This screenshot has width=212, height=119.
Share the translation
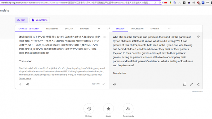198,84
